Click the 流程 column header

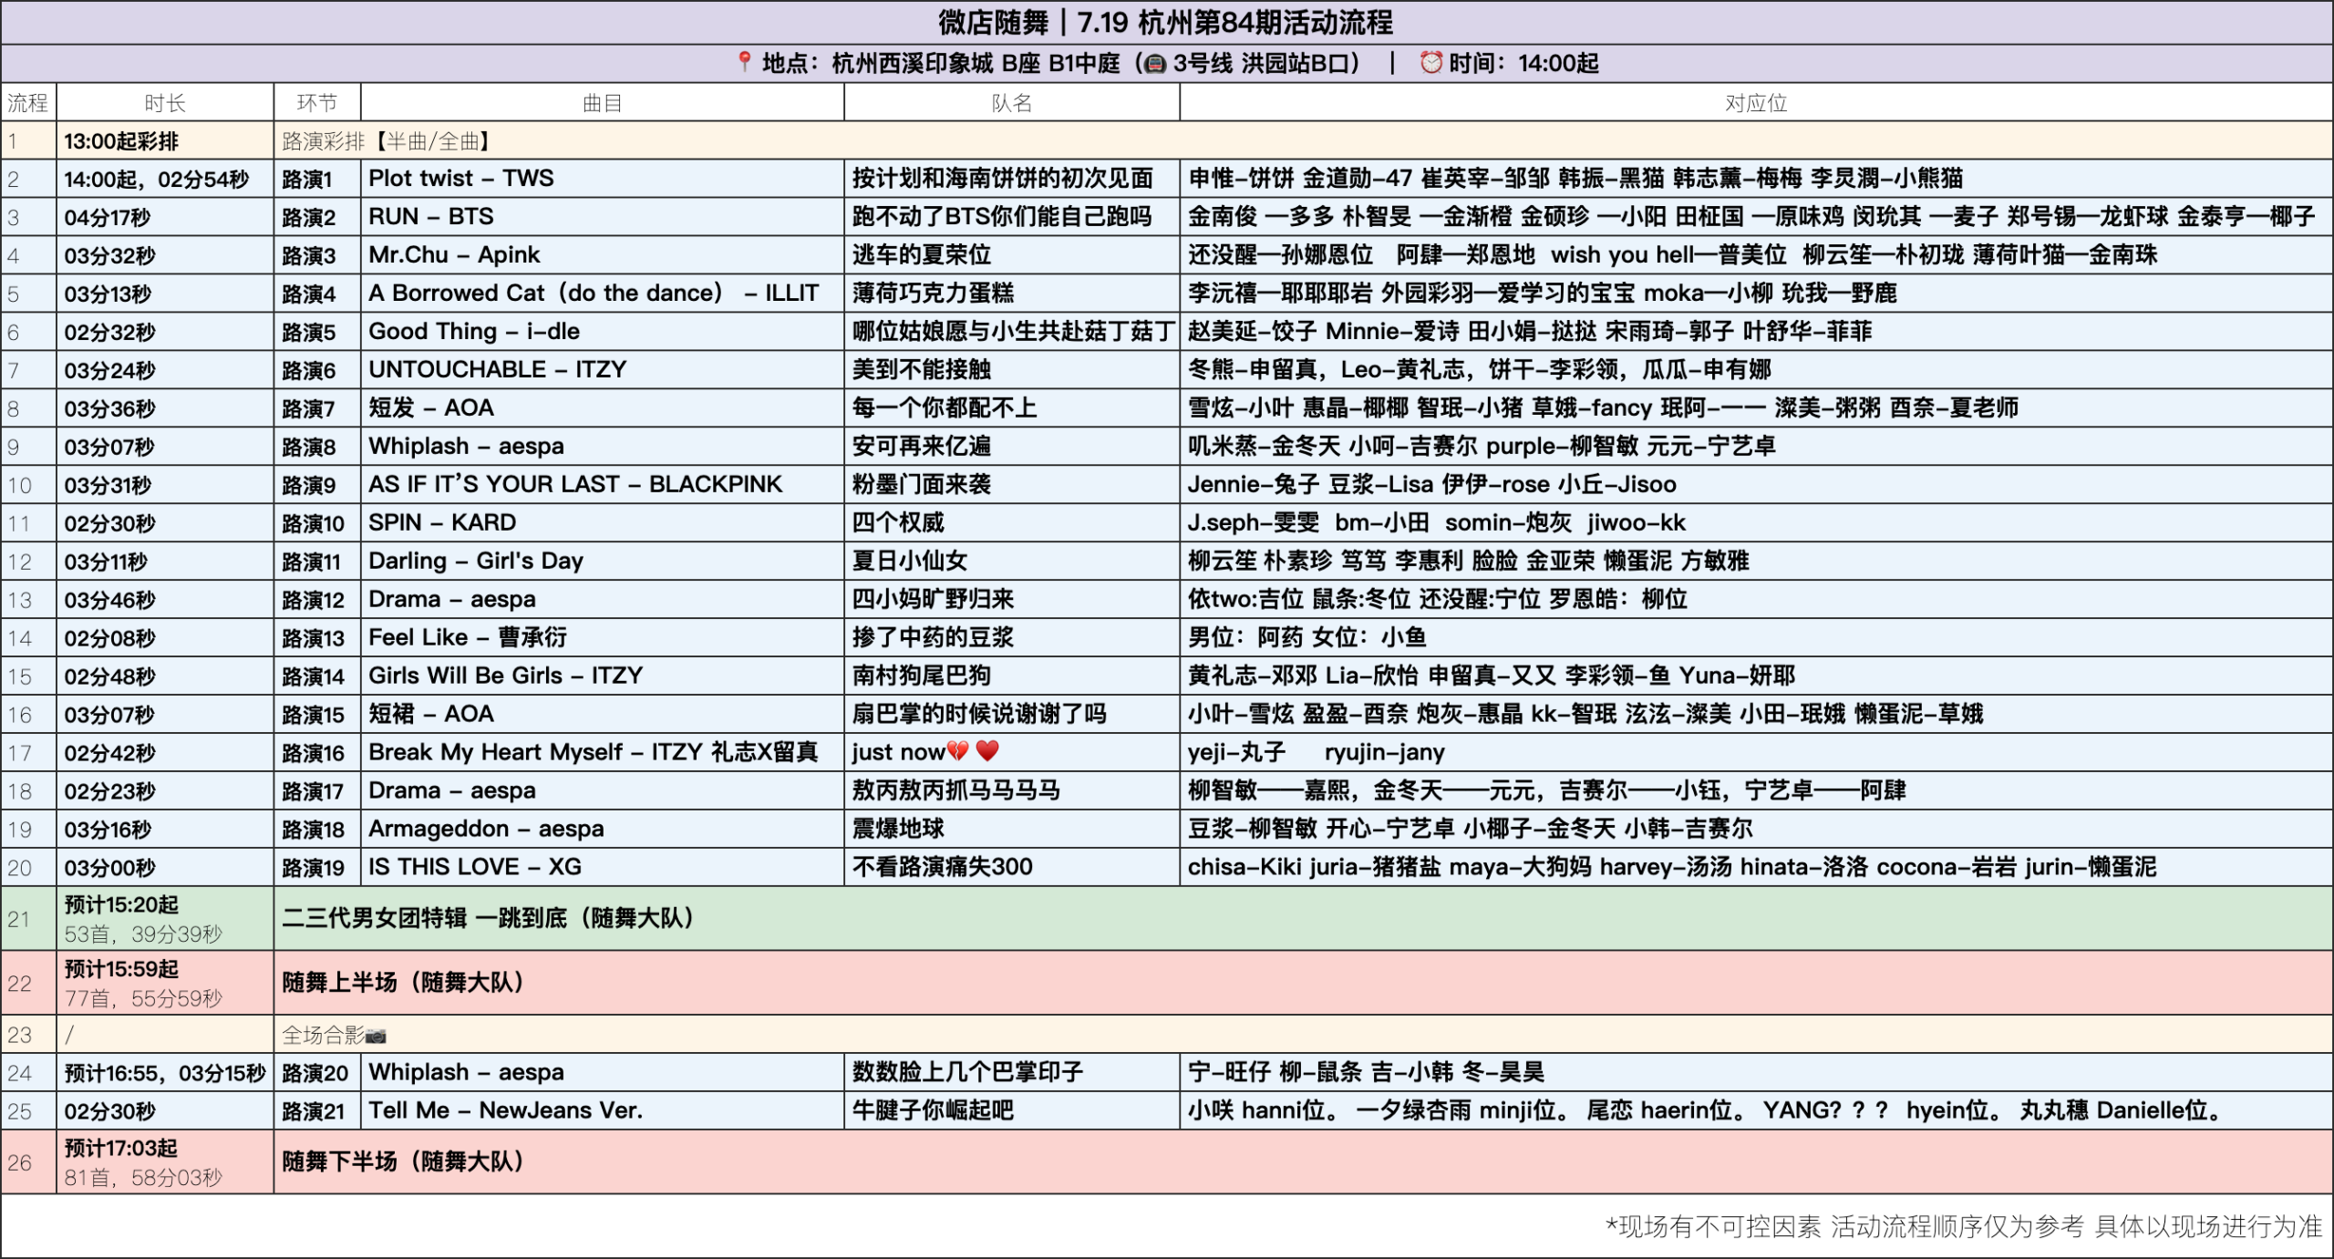pos(28,102)
